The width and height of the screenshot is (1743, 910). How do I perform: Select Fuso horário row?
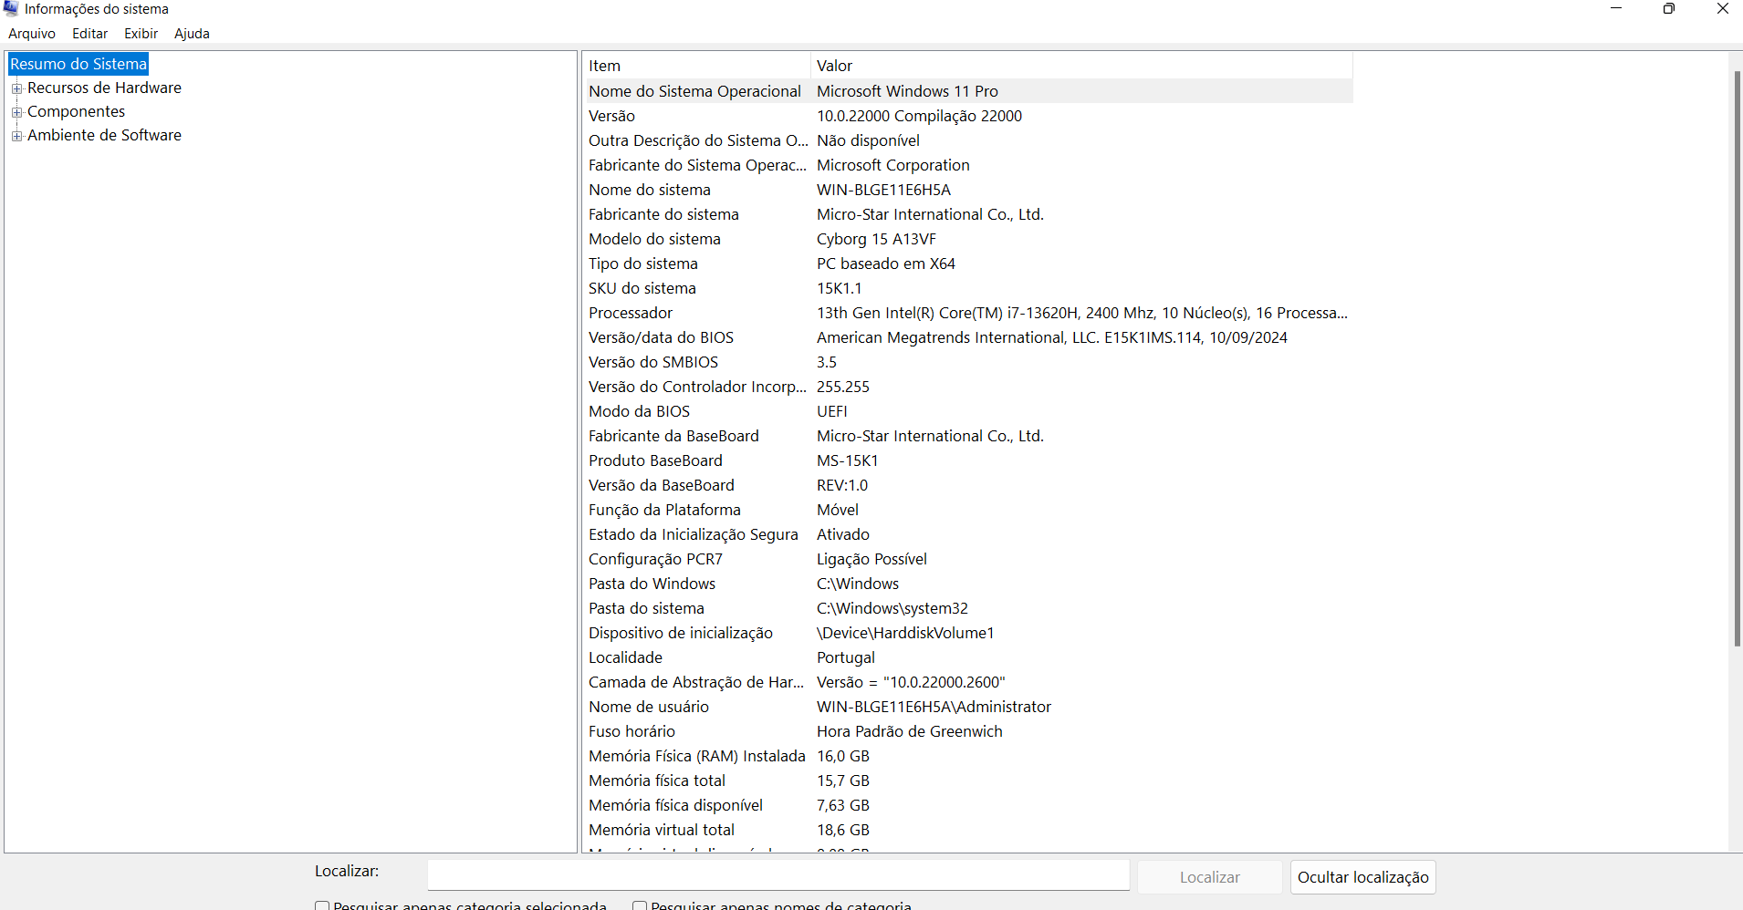point(967,731)
